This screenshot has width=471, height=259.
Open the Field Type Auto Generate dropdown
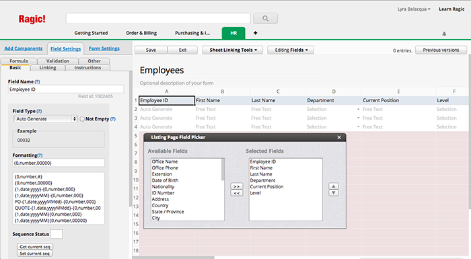tap(45, 118)
